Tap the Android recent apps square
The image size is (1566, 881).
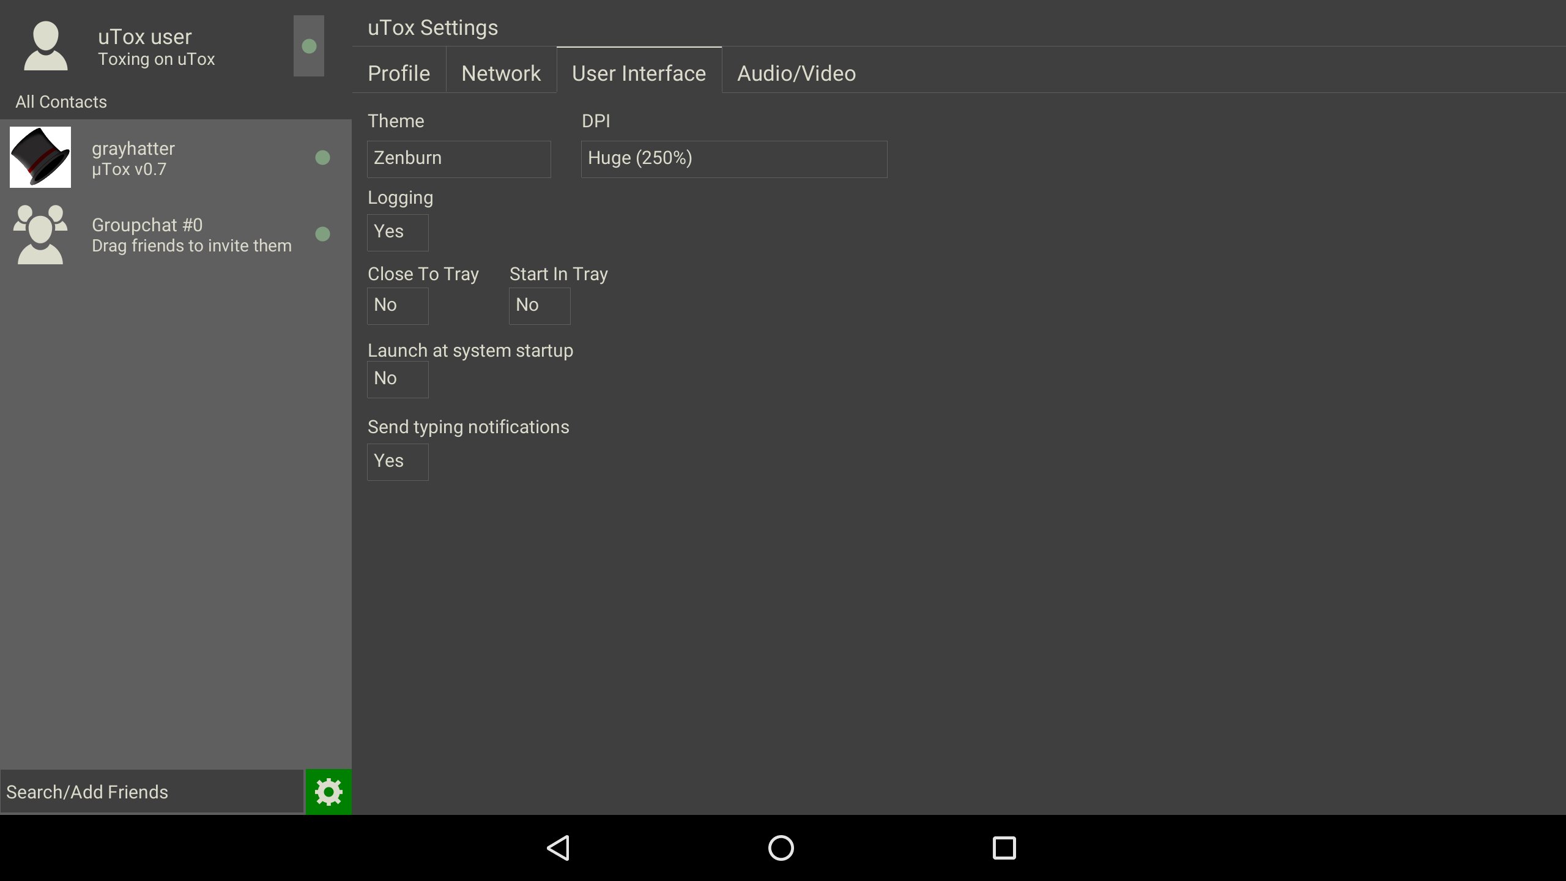(x=1004, y=848)
